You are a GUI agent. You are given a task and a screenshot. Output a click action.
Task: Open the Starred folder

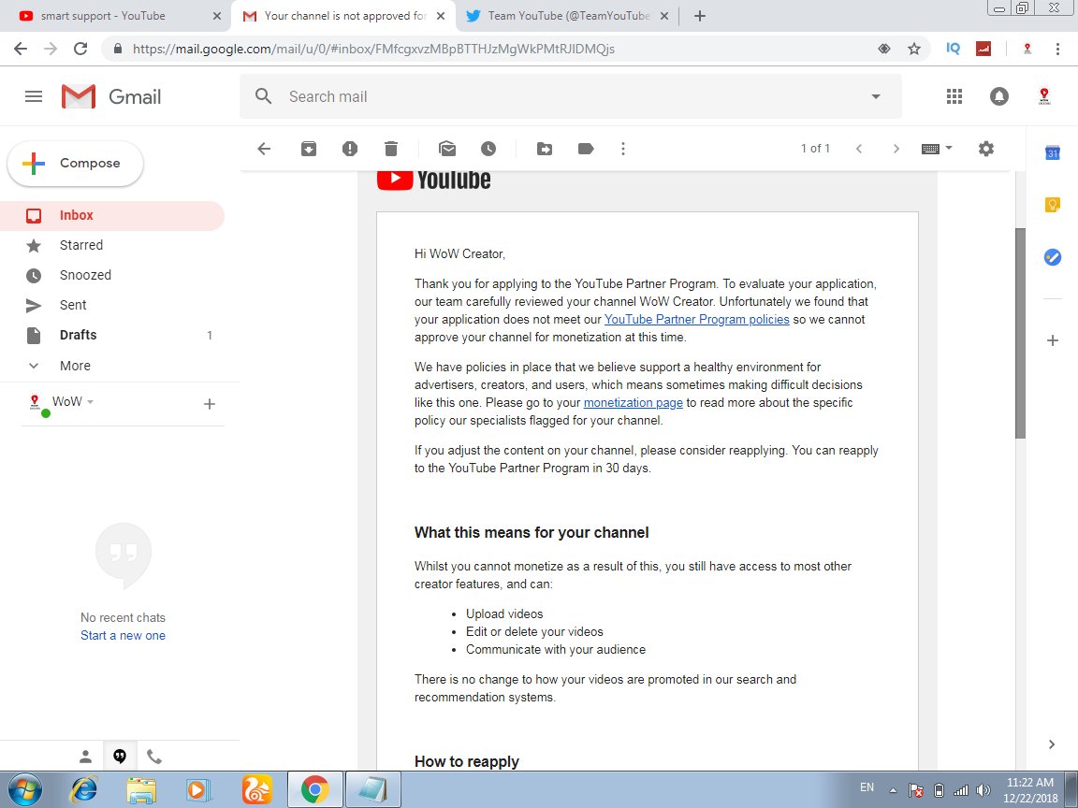coord(112,245)
